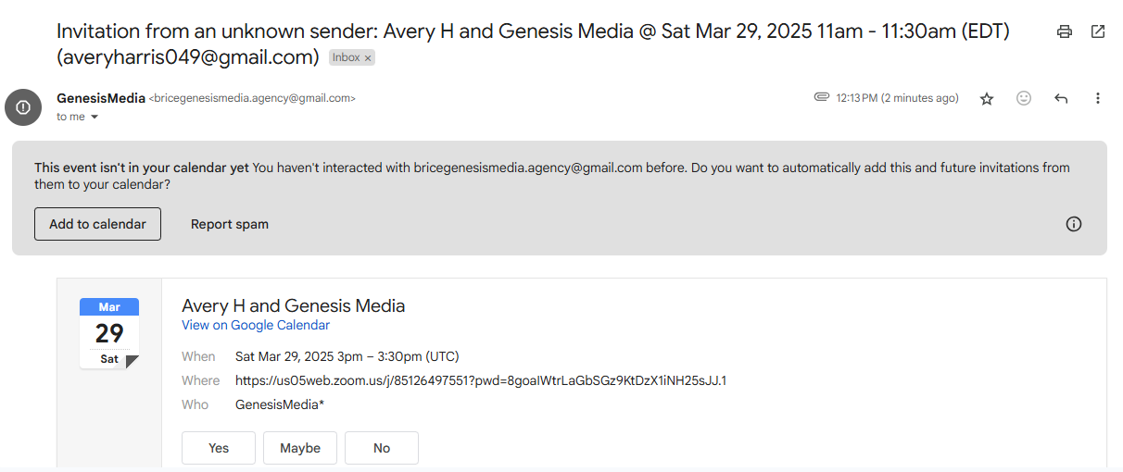1123x472 pixels.
Task: Star this invitation email
Action: [x=987, y=98]
